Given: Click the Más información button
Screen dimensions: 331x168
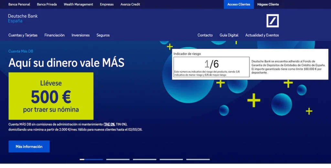Looking at the screenshot, I should (x=29, y=146).
